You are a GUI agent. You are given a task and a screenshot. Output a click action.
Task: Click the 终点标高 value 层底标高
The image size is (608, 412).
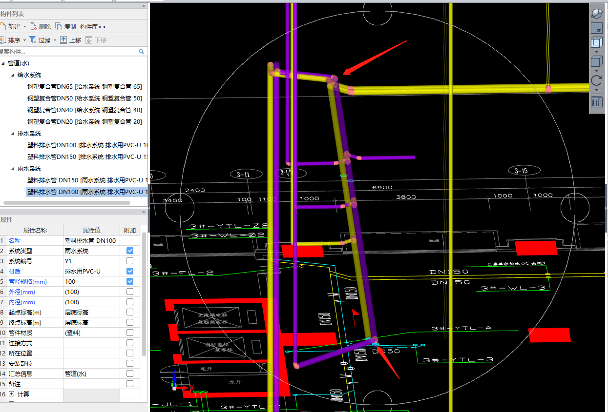click(91, 322)
